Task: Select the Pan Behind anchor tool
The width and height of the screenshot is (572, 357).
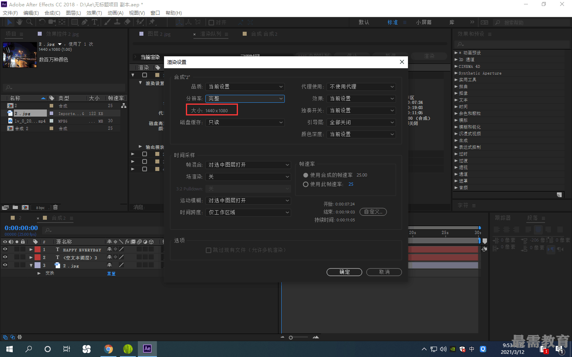Action: (x=62, y=22)
